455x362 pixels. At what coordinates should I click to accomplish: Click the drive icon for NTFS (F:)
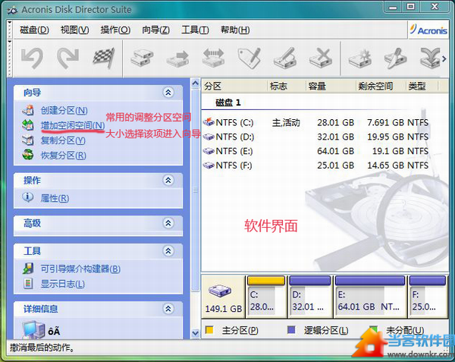pos(209,165)
